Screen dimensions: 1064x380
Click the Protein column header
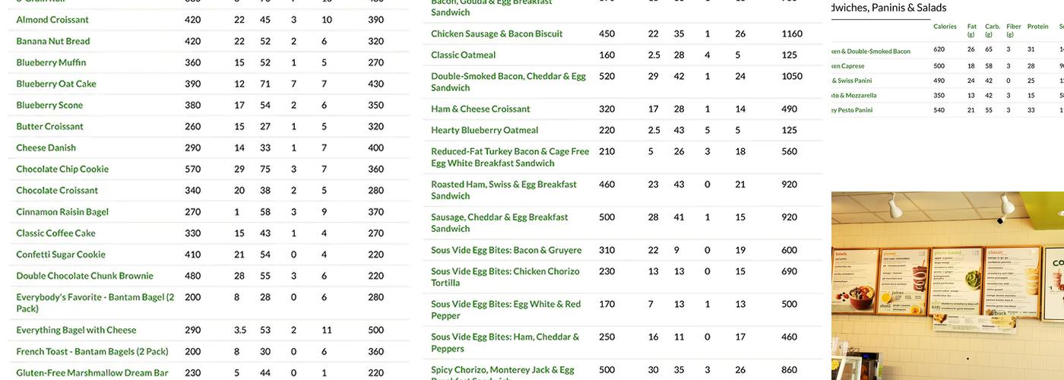(1037, 27)
